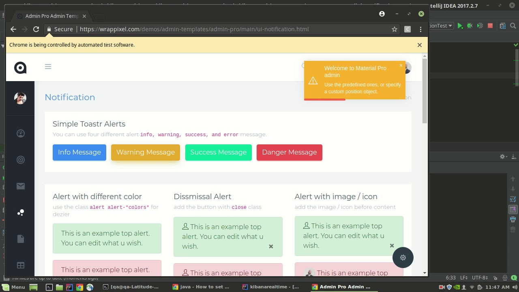Click 'Simple Toastr Alerts' heading
This screenshot has height=292, width=519.
pos(89,124)
